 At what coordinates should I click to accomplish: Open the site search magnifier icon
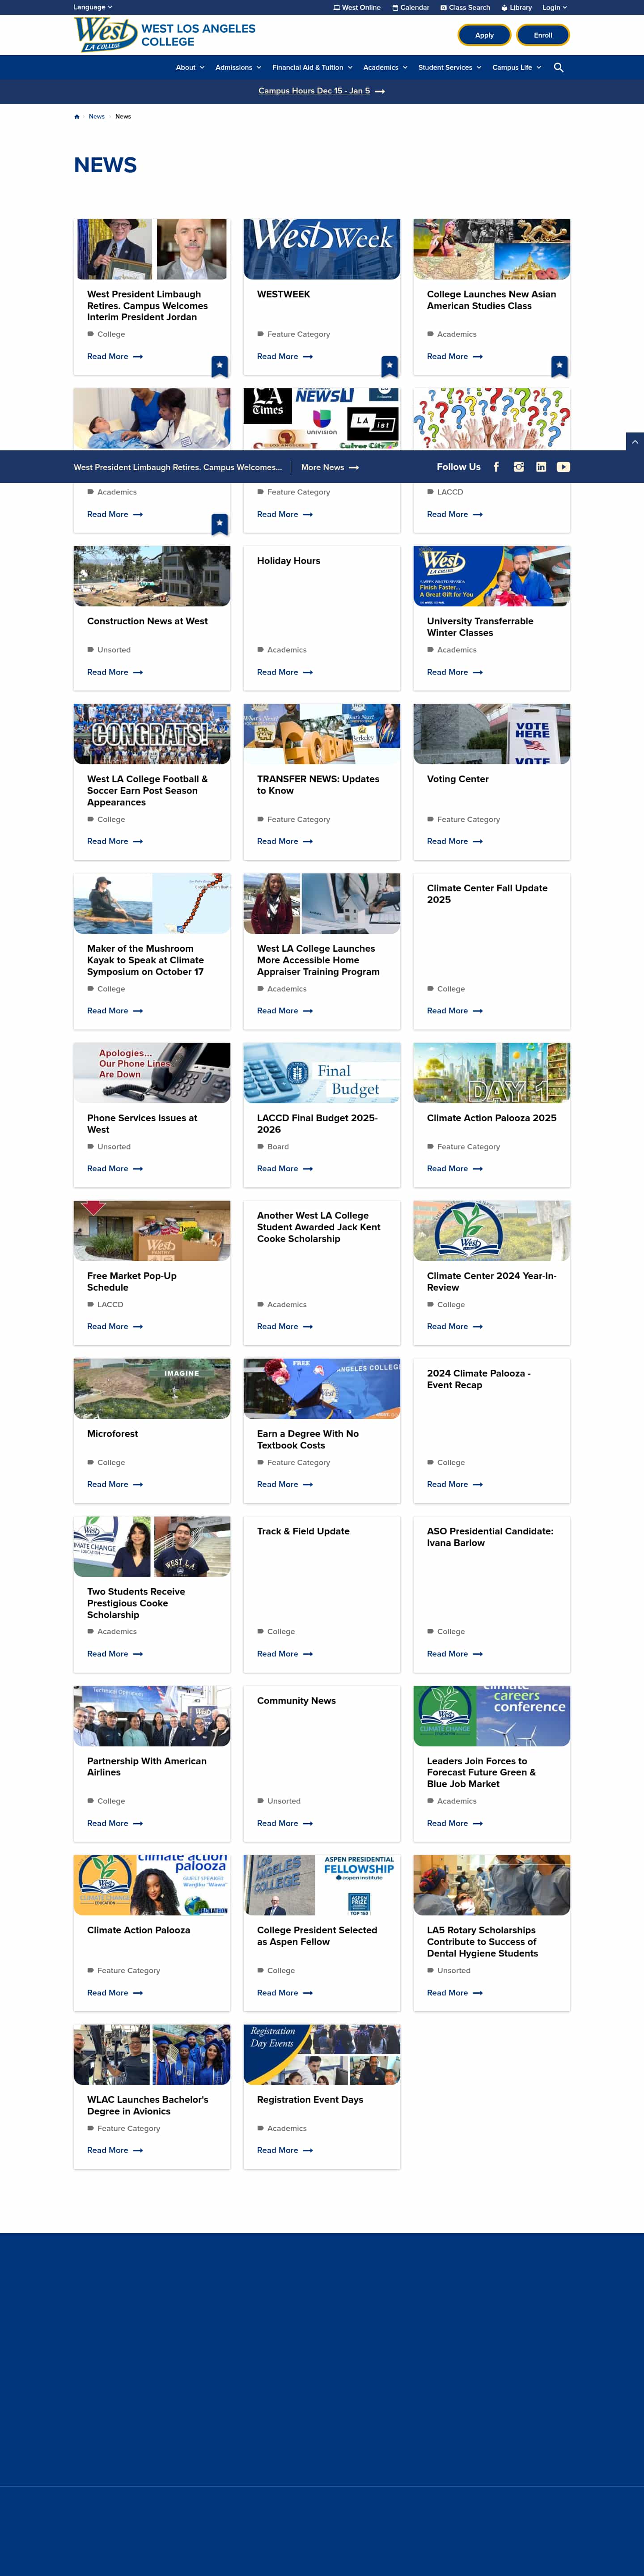[x=559, y=68]
